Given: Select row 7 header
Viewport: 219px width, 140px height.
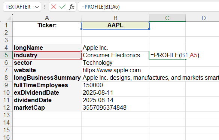Looking at the screenshot, I should pyautogui.click(x=6, y=70).
